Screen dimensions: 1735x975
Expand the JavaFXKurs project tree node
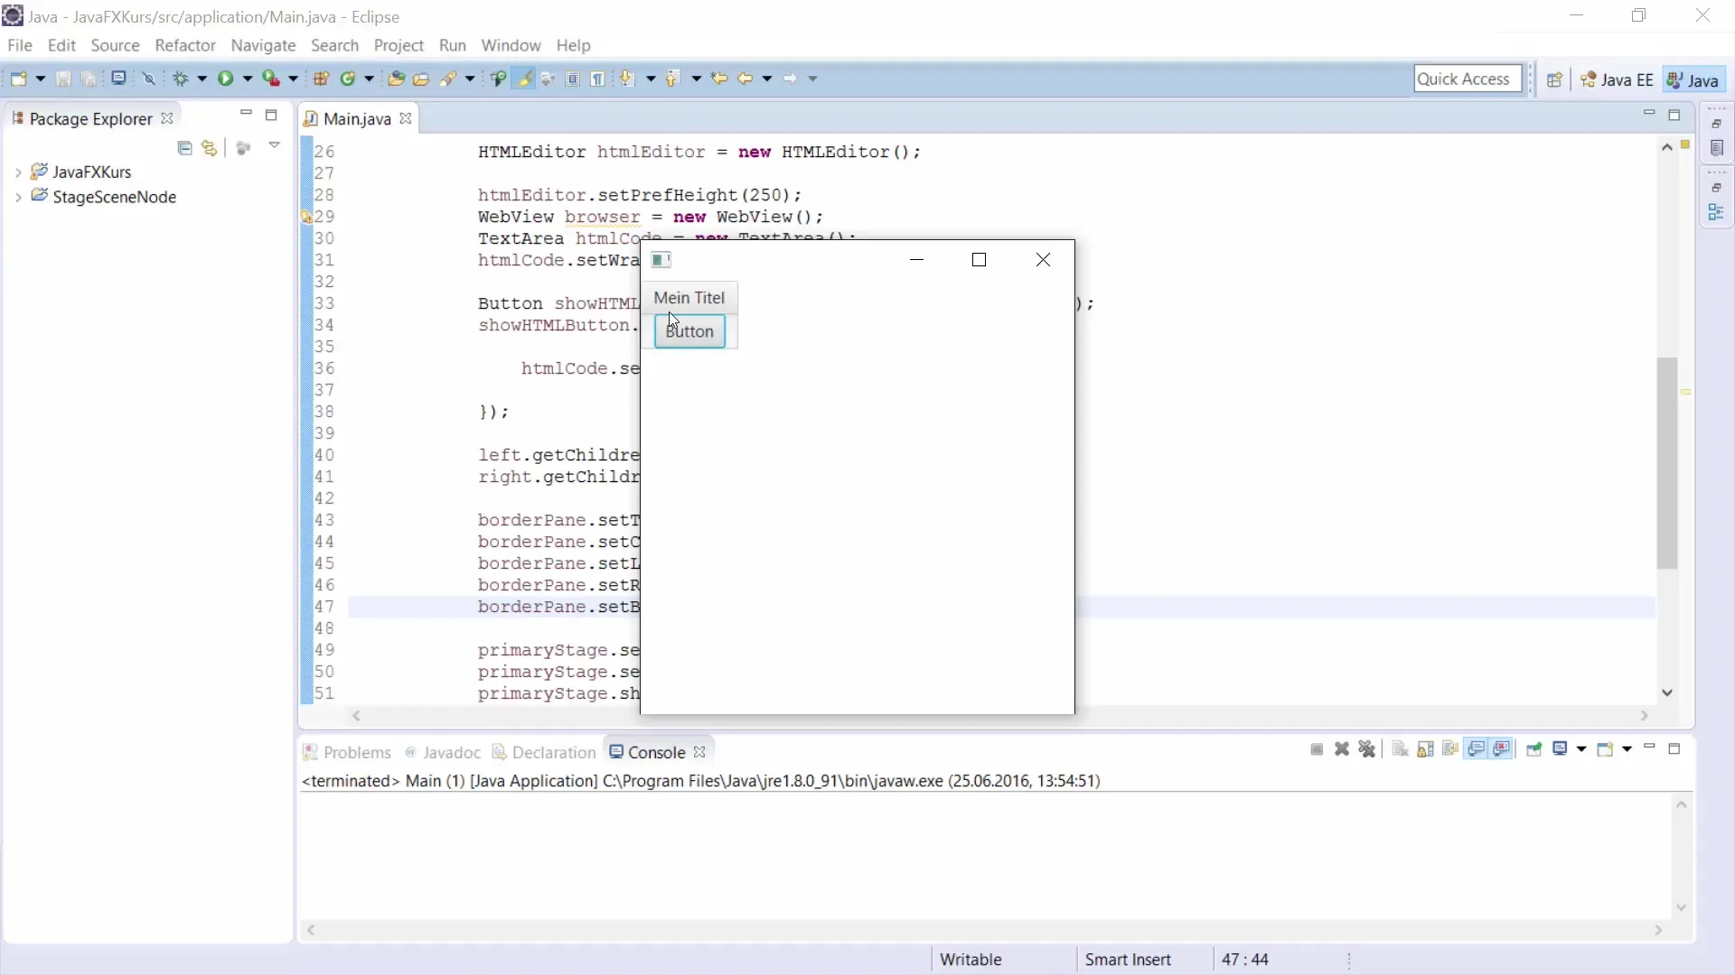[x=18, y=172]
